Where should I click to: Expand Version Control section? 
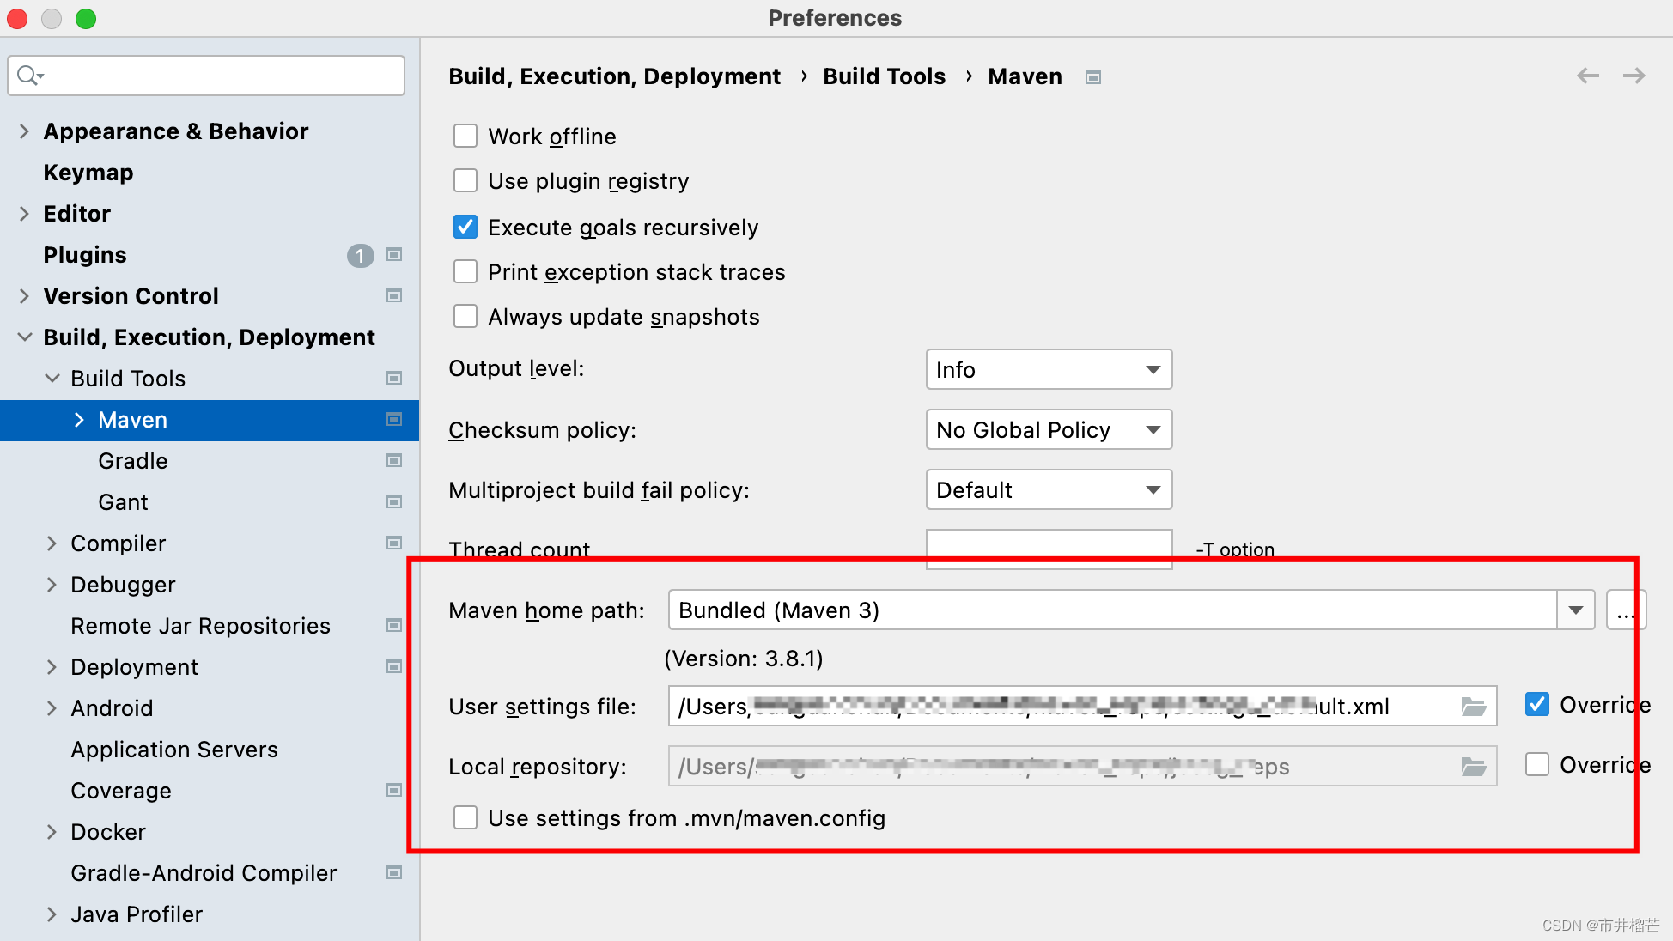[x=24, y=296]
